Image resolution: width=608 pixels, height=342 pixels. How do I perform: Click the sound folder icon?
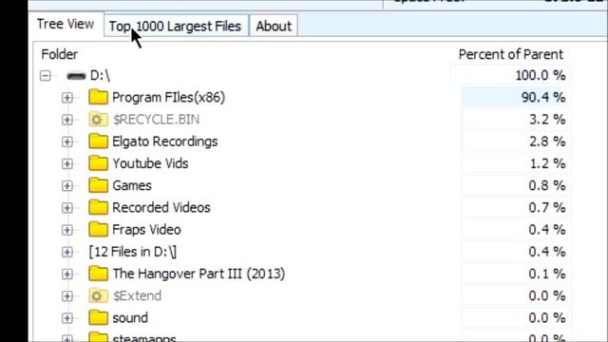[98, 318]
